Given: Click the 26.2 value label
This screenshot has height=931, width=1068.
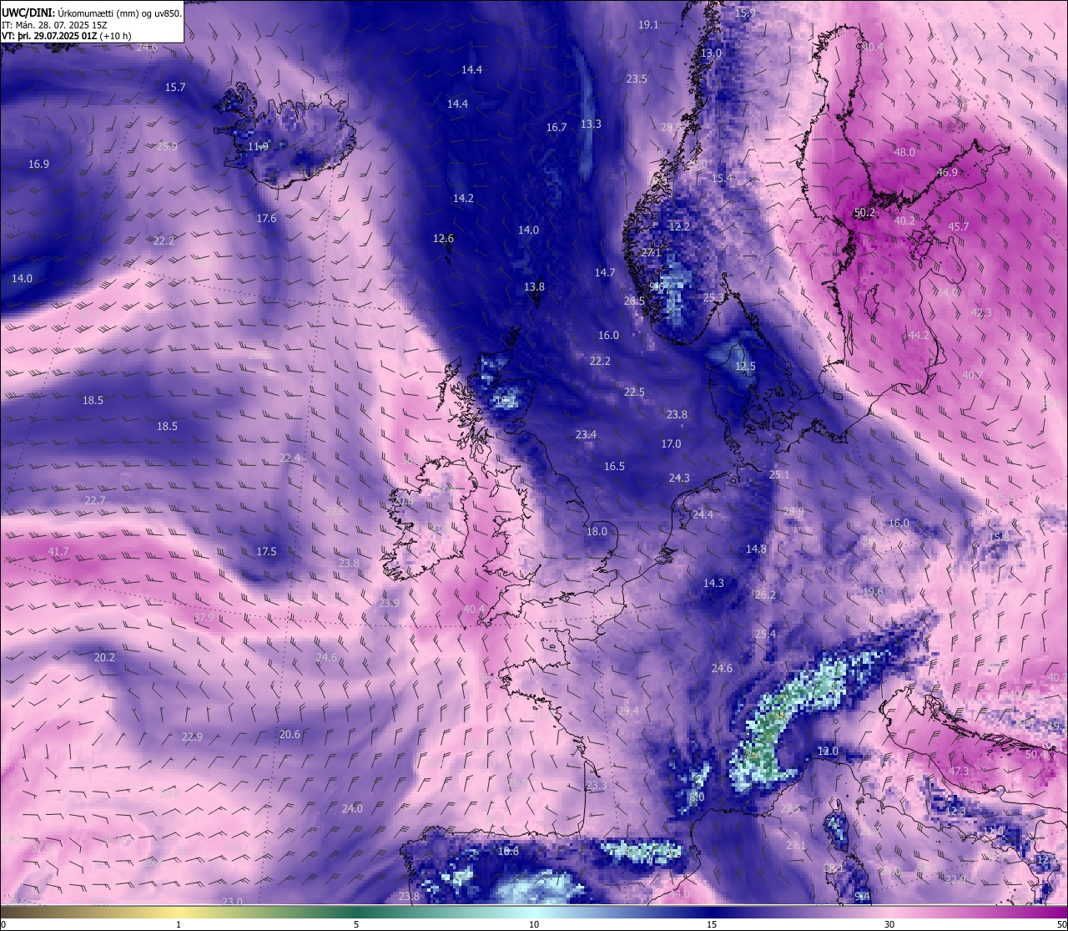Looking at the screenshot, I should coord(765,595).
